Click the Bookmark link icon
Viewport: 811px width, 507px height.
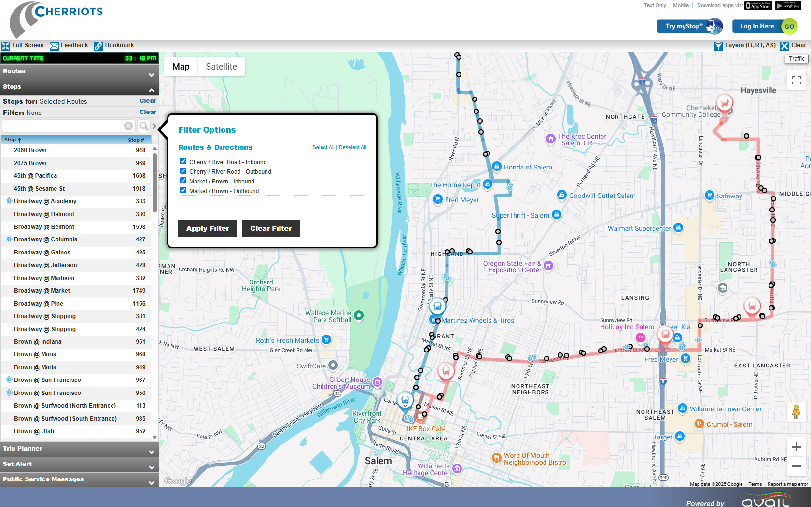(98, 46)
